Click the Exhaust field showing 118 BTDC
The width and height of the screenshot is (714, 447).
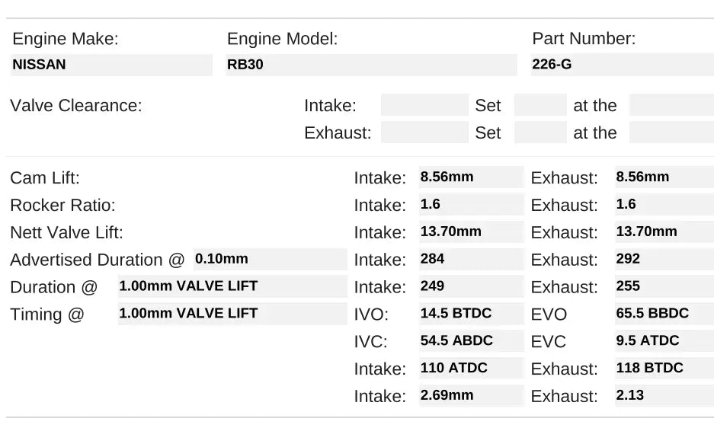[x=664, y=369]
